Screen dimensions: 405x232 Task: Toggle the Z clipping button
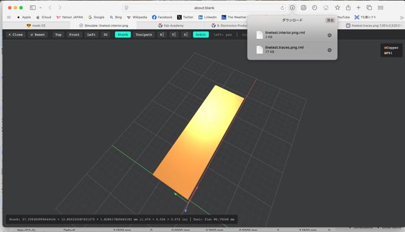point(185,34)
